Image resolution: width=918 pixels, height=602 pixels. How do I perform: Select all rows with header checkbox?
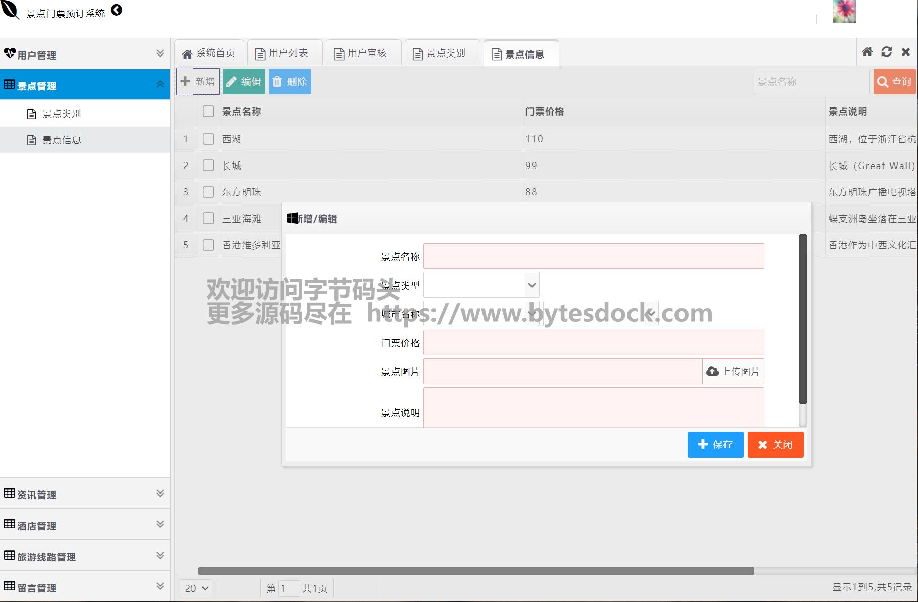pyautogui.click(x=208, y=112)
